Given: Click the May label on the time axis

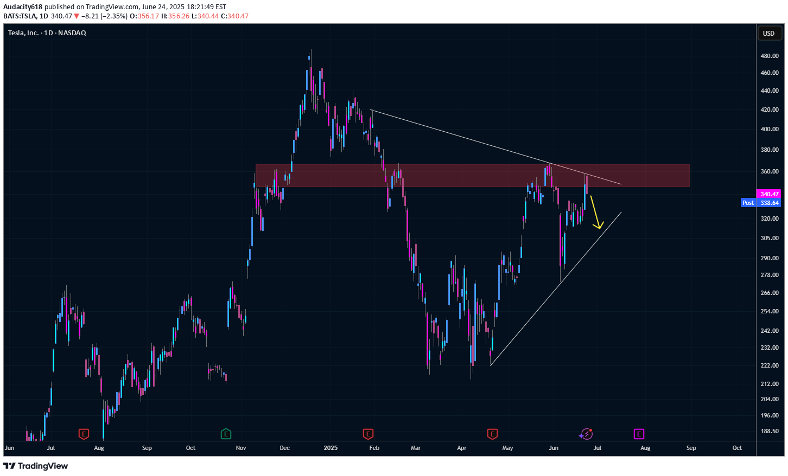Looking at the screenshot, I should [x=507, y=448].
